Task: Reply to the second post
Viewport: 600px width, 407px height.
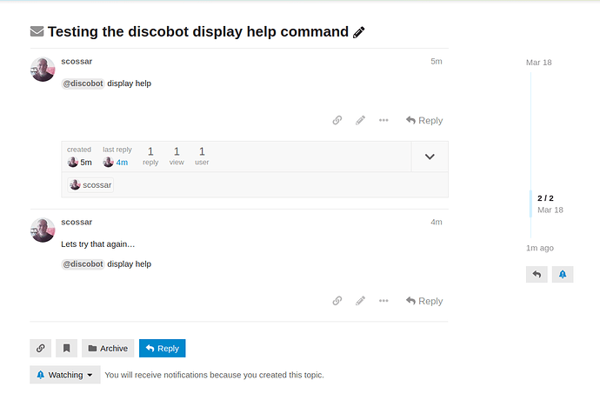Action: (x=424, y=301)
